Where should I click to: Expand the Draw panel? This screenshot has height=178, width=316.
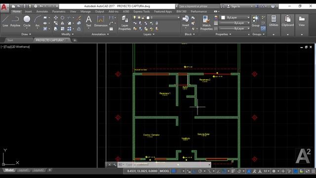coord(26,34)
